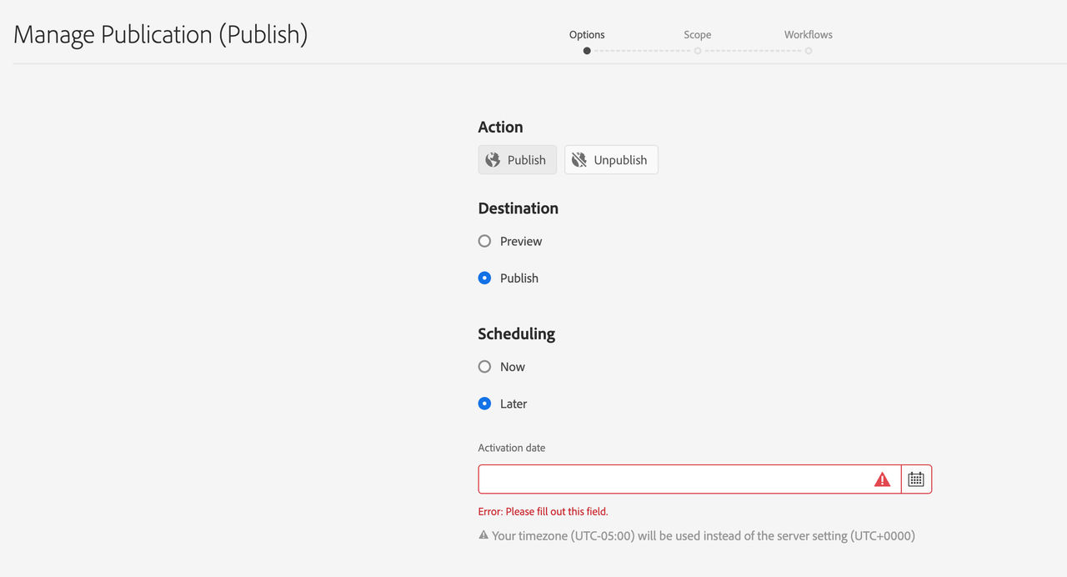Choose the Later scheduling option

[484, 404]
